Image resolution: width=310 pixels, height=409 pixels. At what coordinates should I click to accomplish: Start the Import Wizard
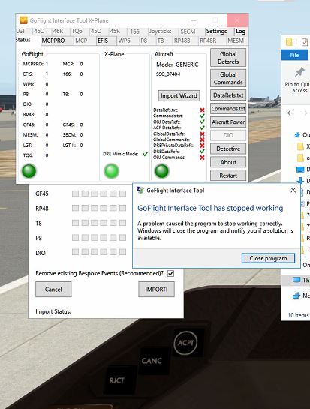179,95
